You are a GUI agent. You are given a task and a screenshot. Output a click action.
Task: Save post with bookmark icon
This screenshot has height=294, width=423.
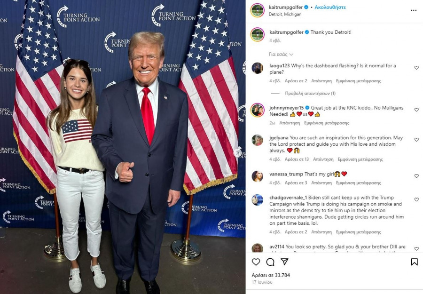click(415, 262)
